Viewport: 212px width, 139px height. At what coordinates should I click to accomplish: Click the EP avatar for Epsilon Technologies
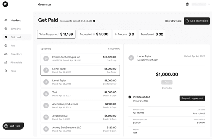[x=46, y=59]
